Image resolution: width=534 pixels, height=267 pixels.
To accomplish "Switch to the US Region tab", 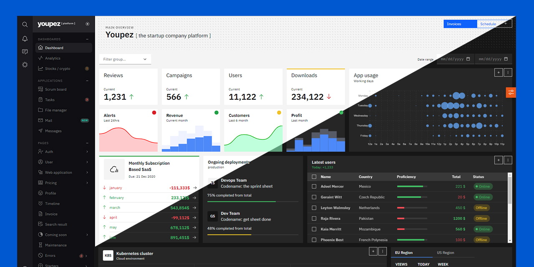I will [445, 253].
